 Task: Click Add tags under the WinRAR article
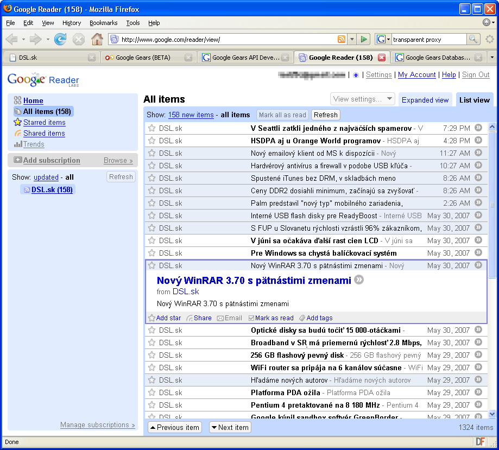[316, 318]
